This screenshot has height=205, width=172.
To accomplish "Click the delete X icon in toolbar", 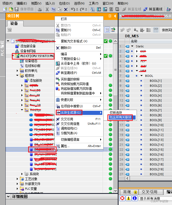I will coord(66,9).
